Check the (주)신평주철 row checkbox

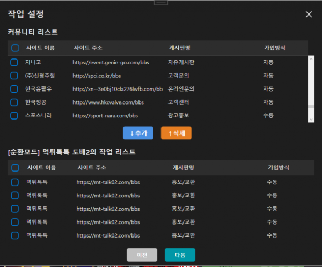pyautogui.click(x=14, y=76)
